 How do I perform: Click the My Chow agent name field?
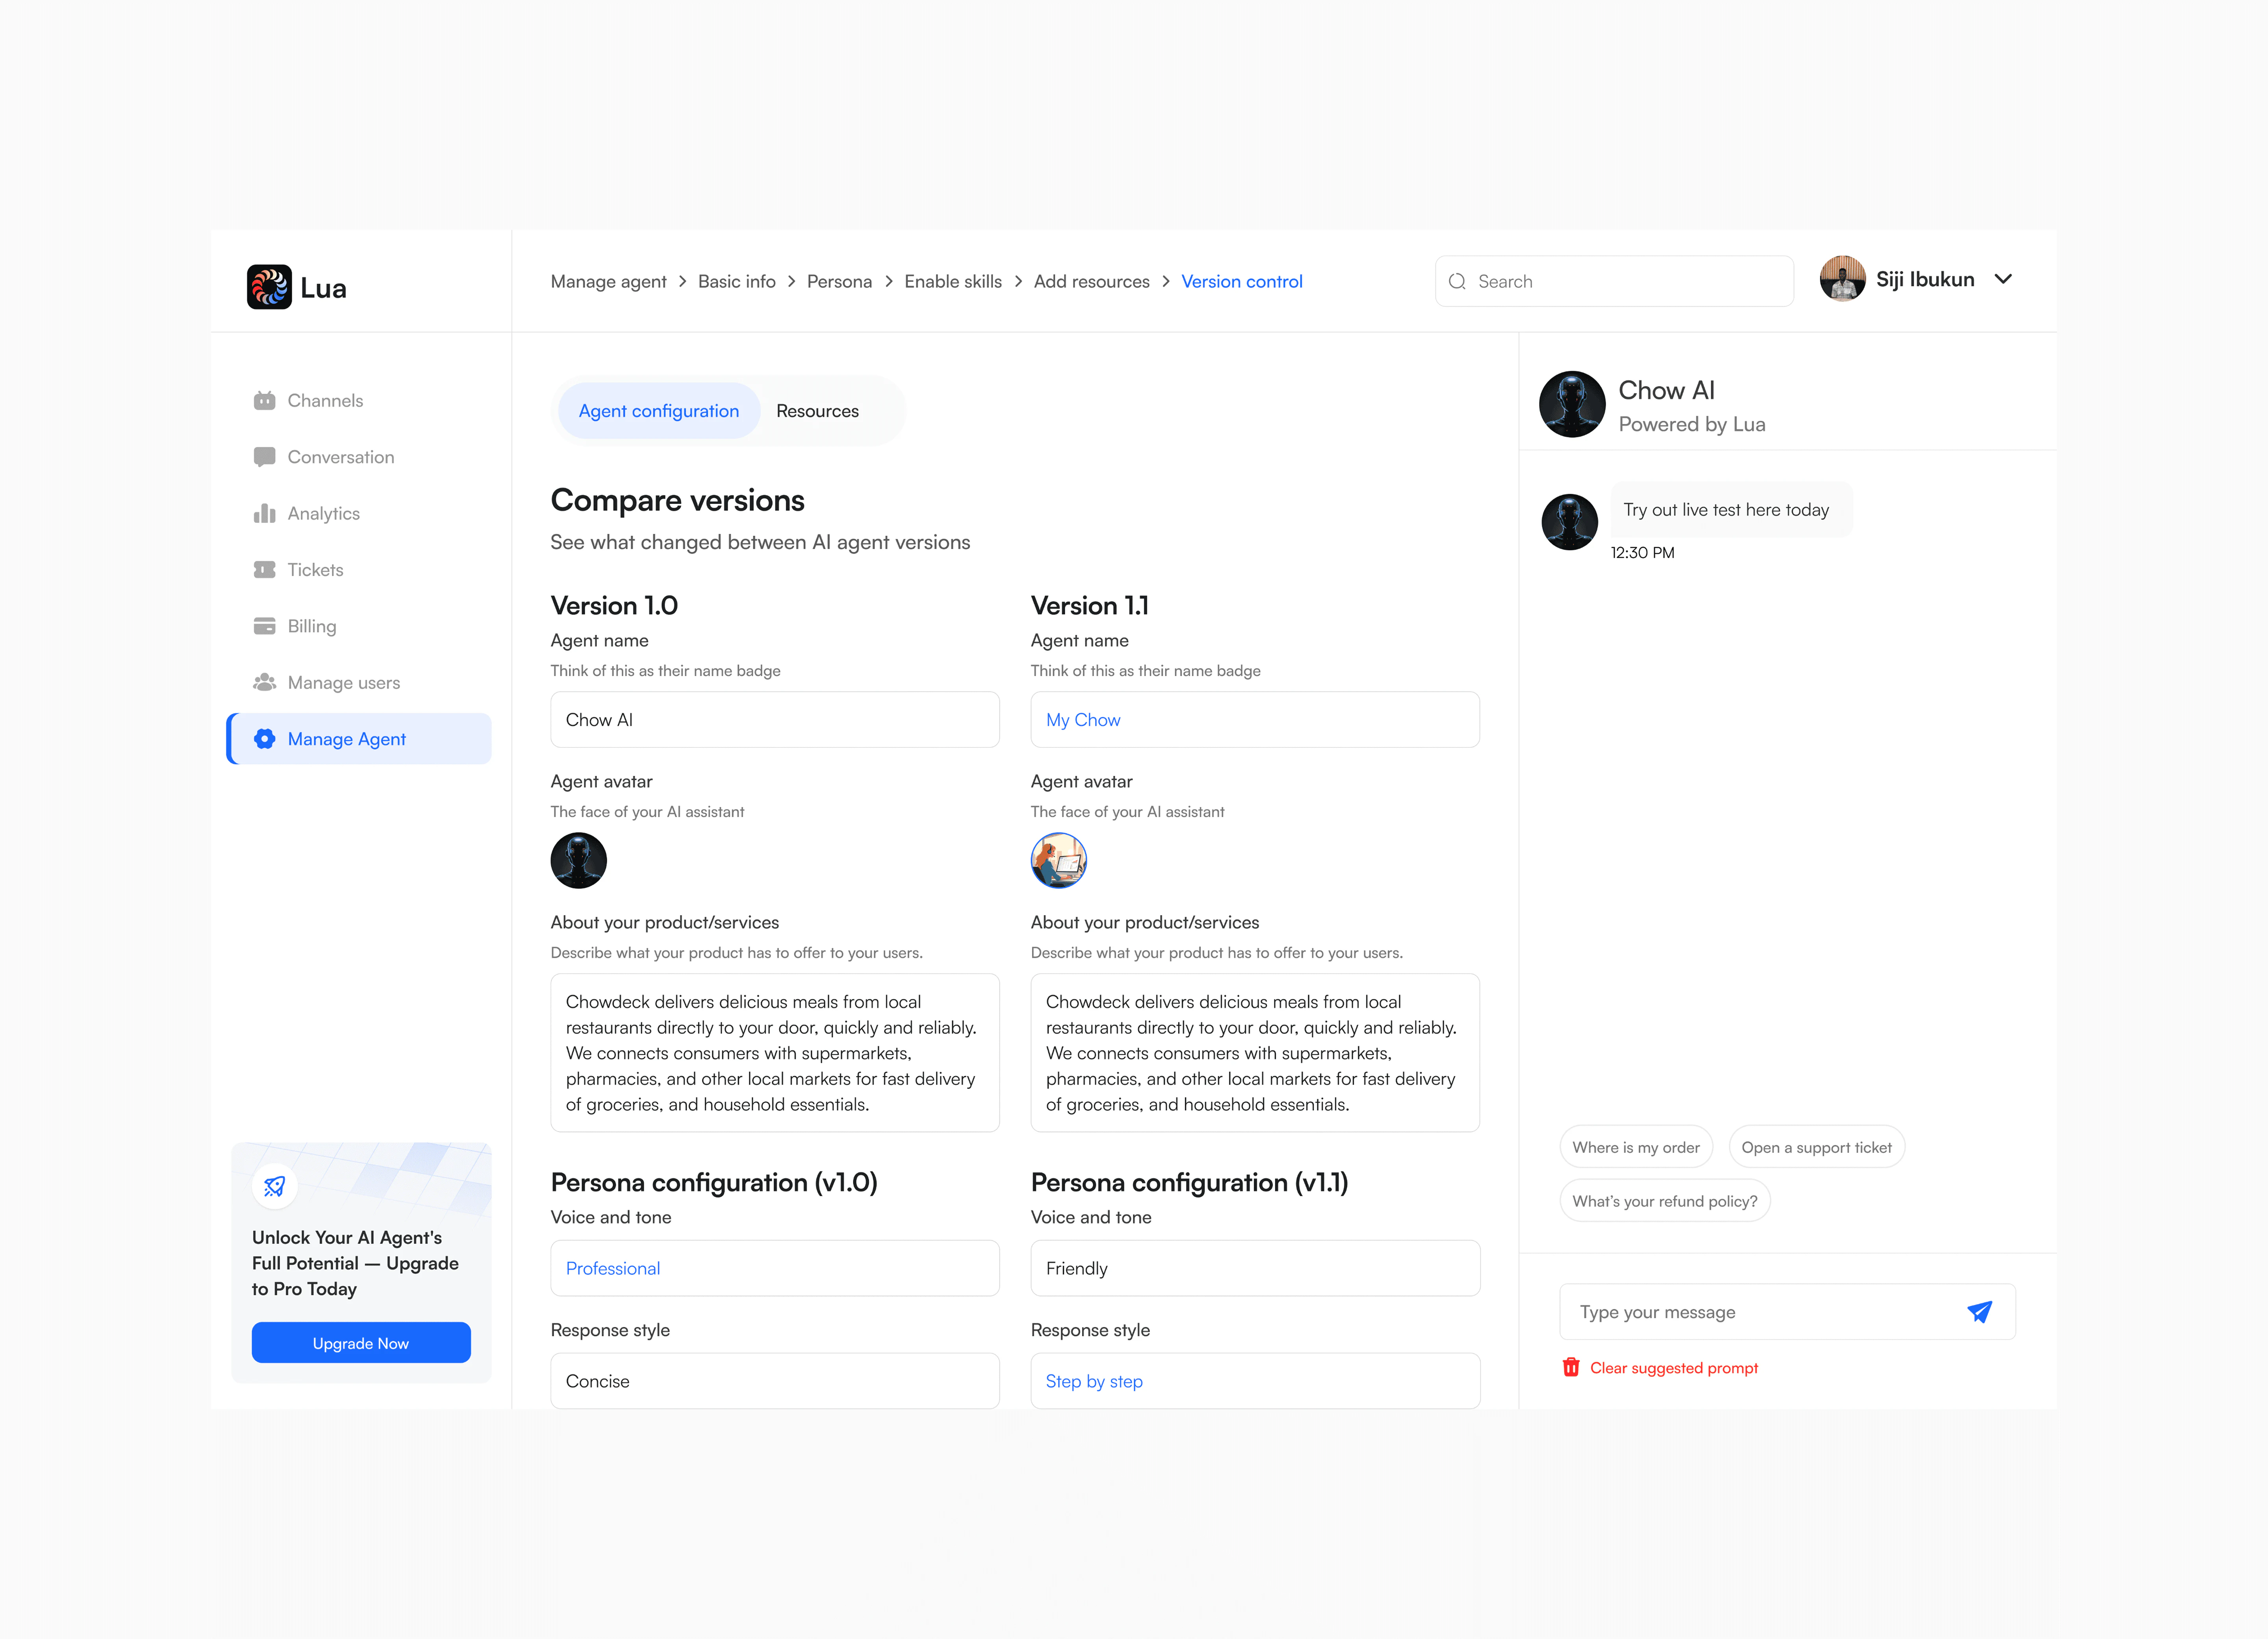pos(1255,720)
